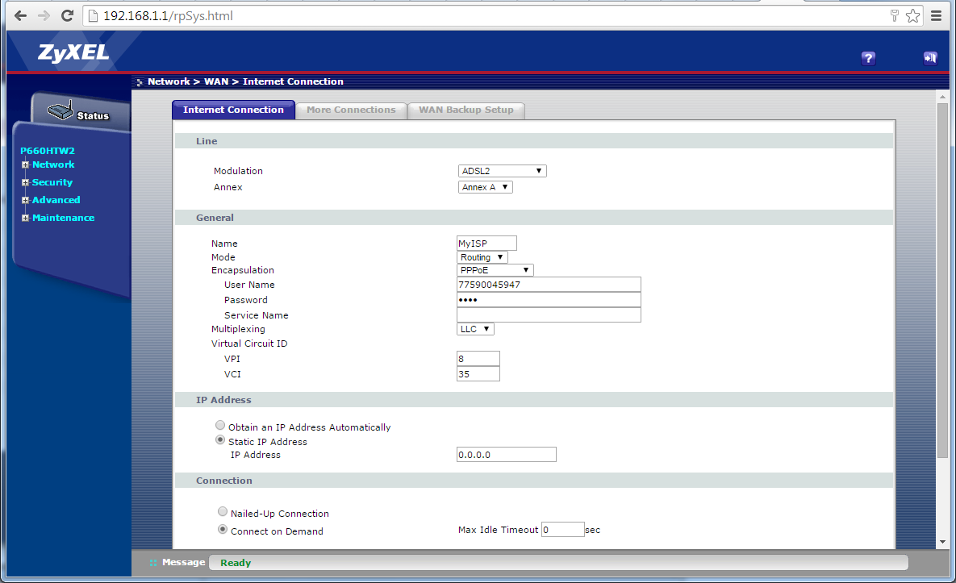
Task: Switch to the More Connections tab
Action: pos(351,110)
